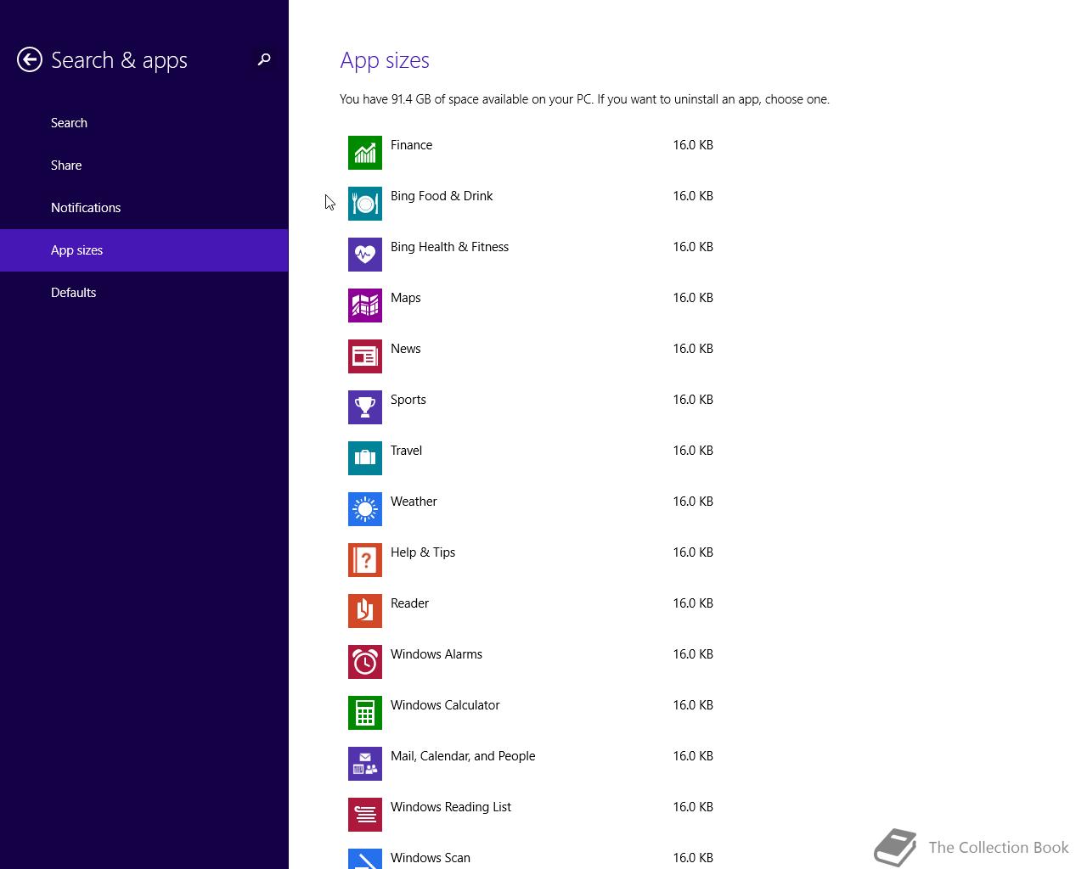Image resolution: width=1087 pixels, height=869 pixels.
Task: Click the Bing Health & Fitness label
Action: 449,247
